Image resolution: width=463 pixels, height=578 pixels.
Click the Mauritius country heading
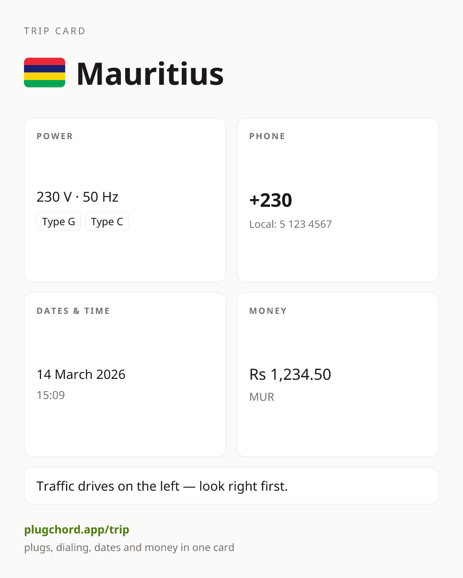point(150,74)
